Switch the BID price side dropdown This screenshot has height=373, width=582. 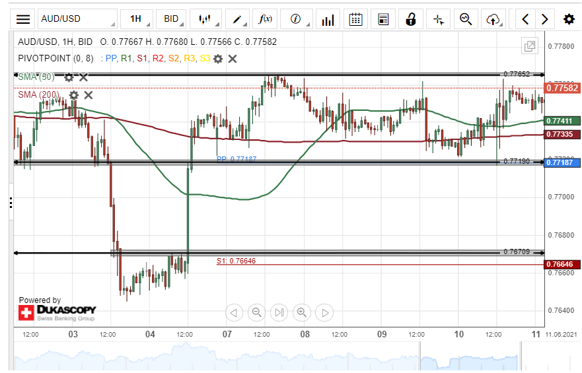coord(171,19)
